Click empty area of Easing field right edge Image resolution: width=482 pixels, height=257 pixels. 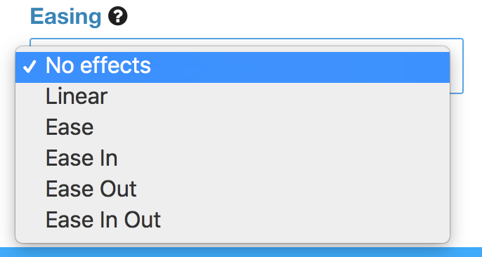click(457, 66)
